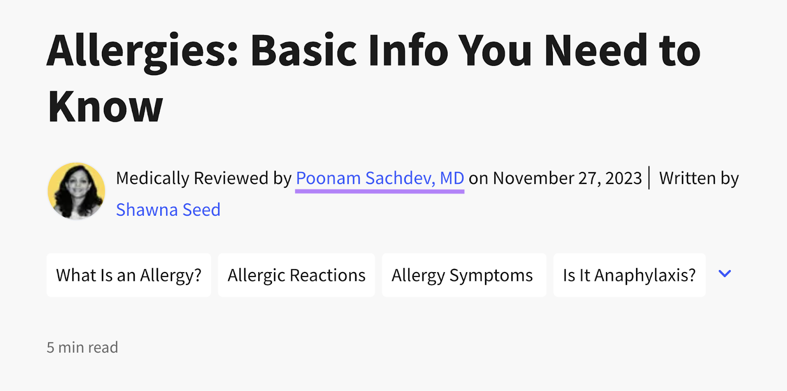
Task: Click the review date "November 27, 2023"
Action: (566, 178)
